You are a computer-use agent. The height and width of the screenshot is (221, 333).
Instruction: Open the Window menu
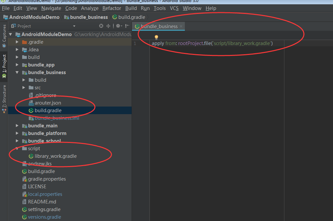click(192, 8)
